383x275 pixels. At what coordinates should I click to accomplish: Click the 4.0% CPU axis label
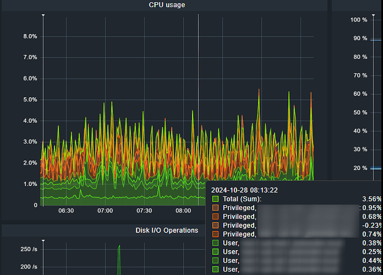pyautogui.click(x=31, y=121)
